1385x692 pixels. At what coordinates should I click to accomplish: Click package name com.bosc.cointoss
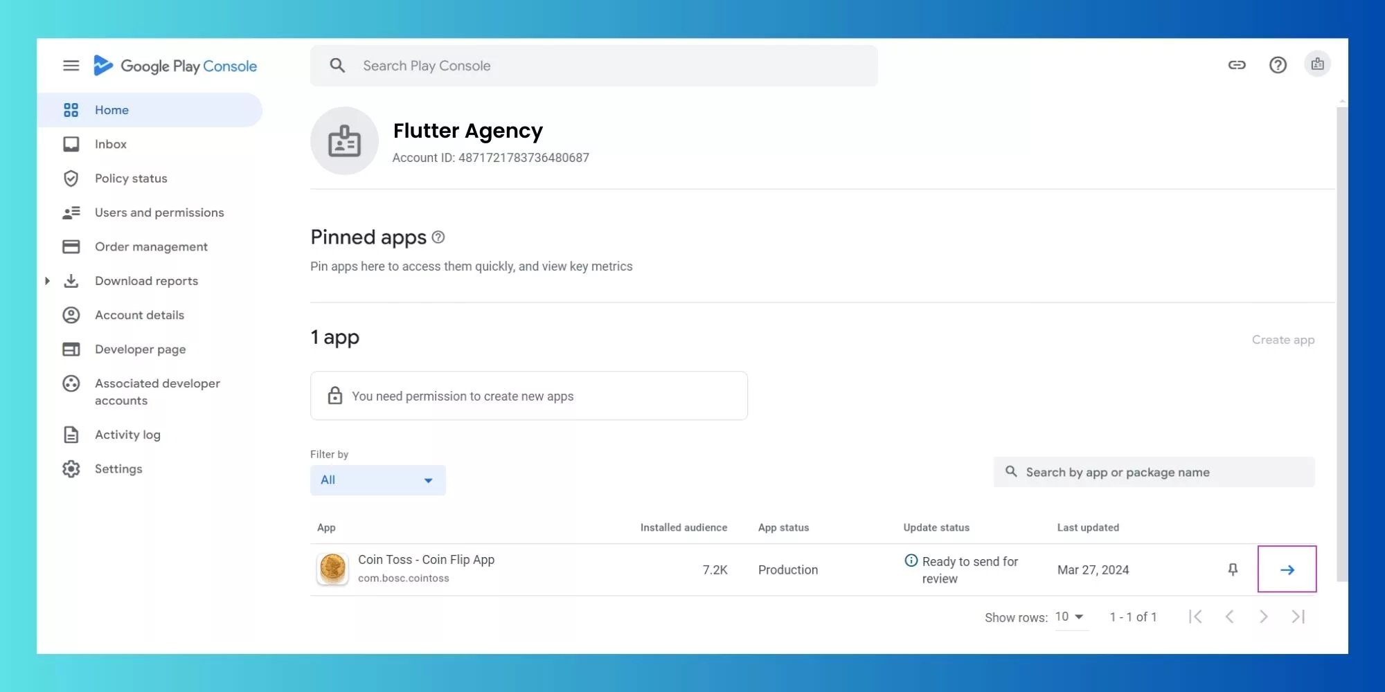point(403,578)
